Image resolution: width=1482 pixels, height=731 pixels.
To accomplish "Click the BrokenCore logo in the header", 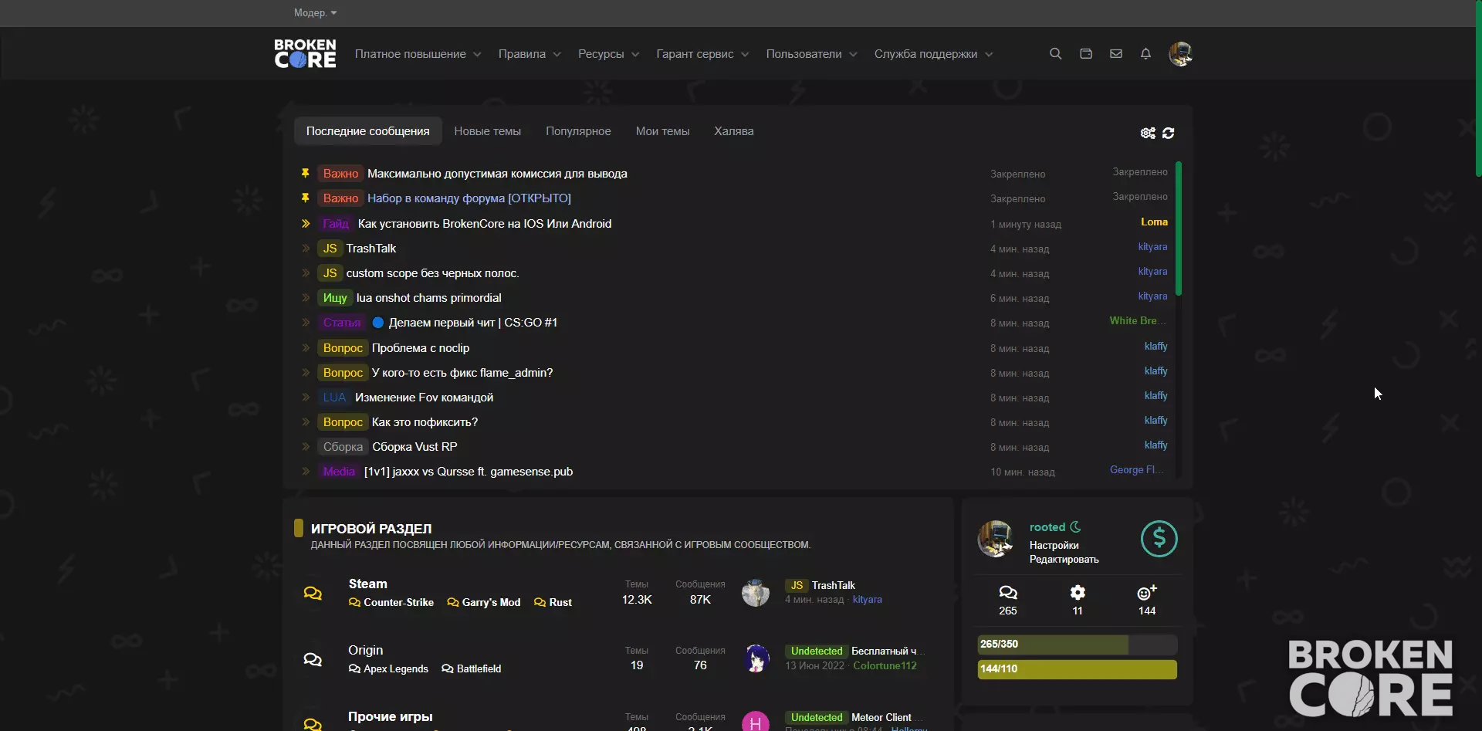I will pyautogui.click(x=305, y=54).
